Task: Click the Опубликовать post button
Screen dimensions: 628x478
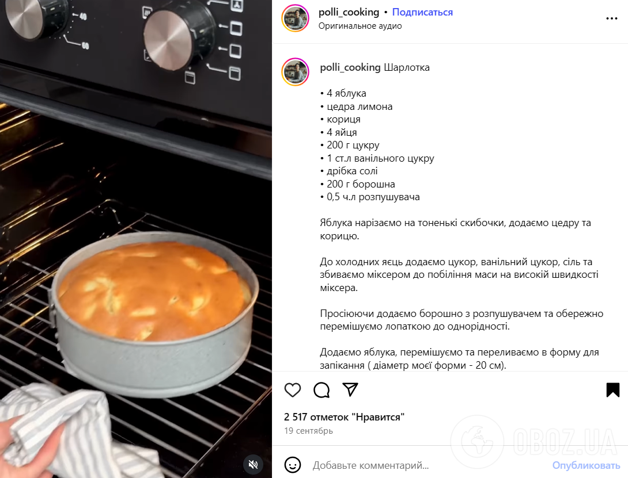Action: (586, 465)
